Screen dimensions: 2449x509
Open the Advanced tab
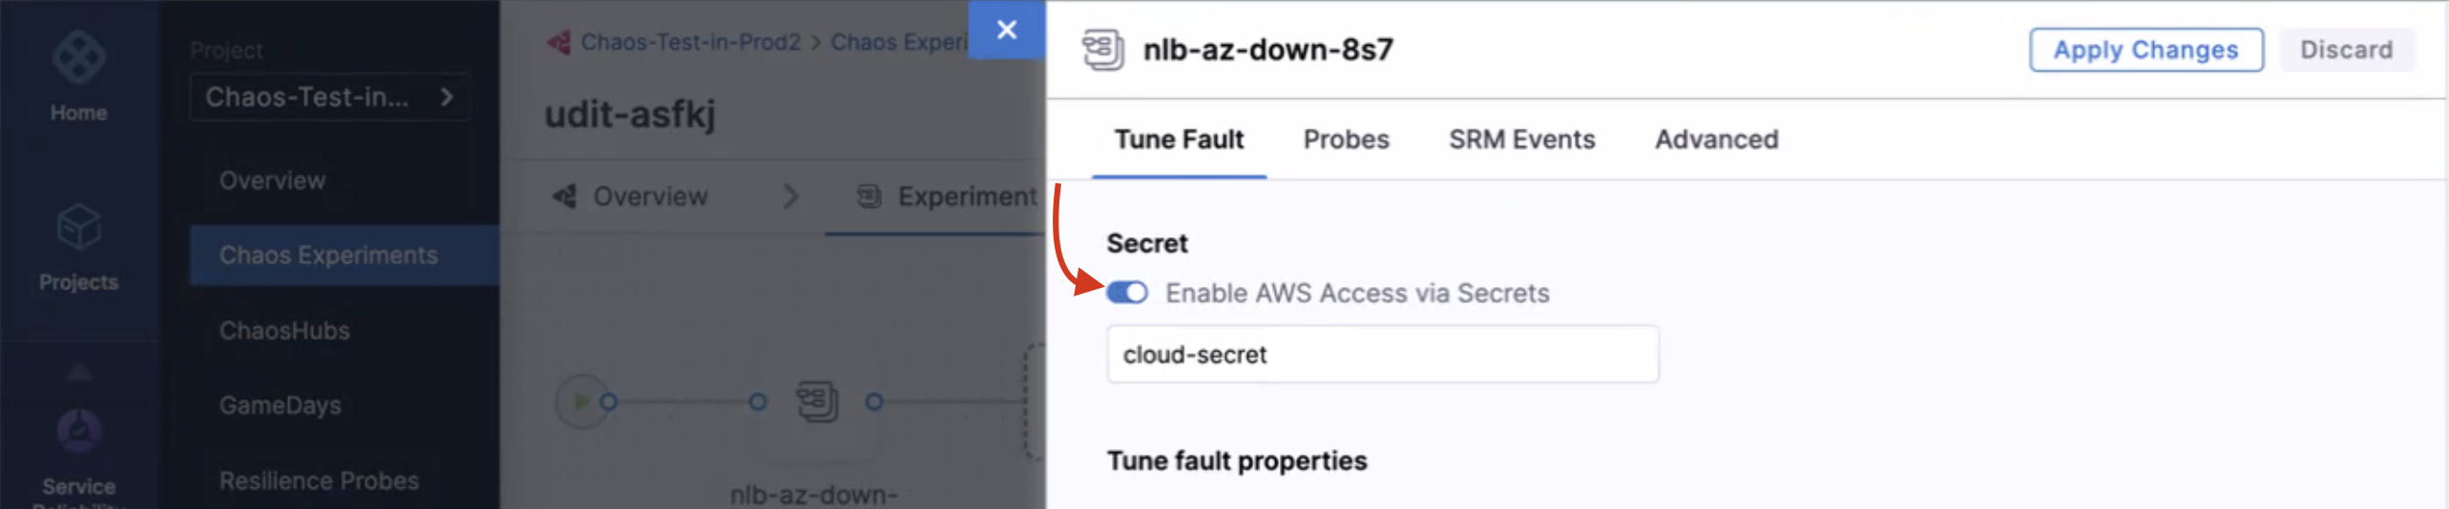pos(1716,140)
